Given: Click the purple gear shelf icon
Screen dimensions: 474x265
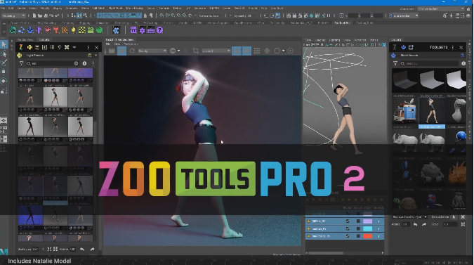Looking at the screenshot, I should point(142,30).
